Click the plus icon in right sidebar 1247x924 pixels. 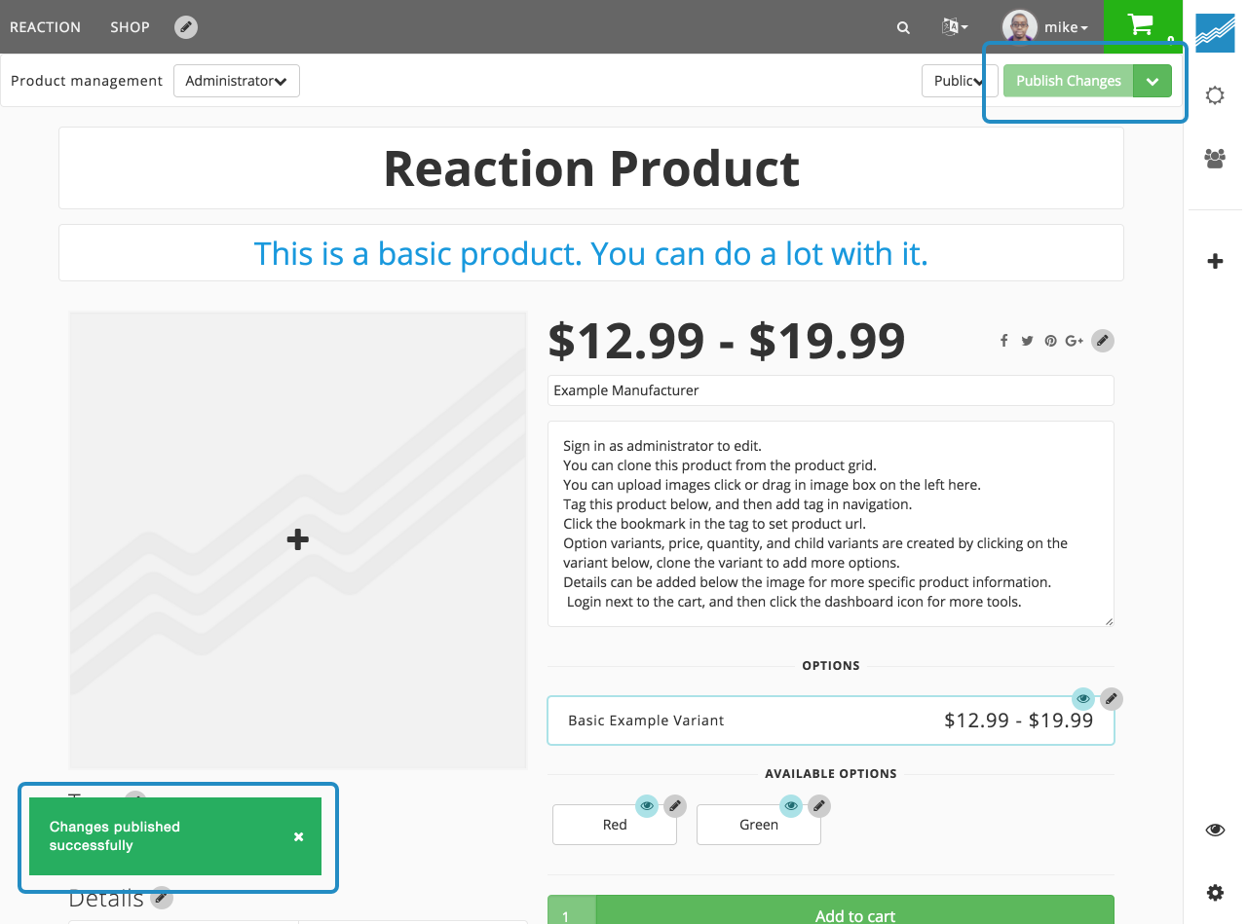tap(1215, 261)
